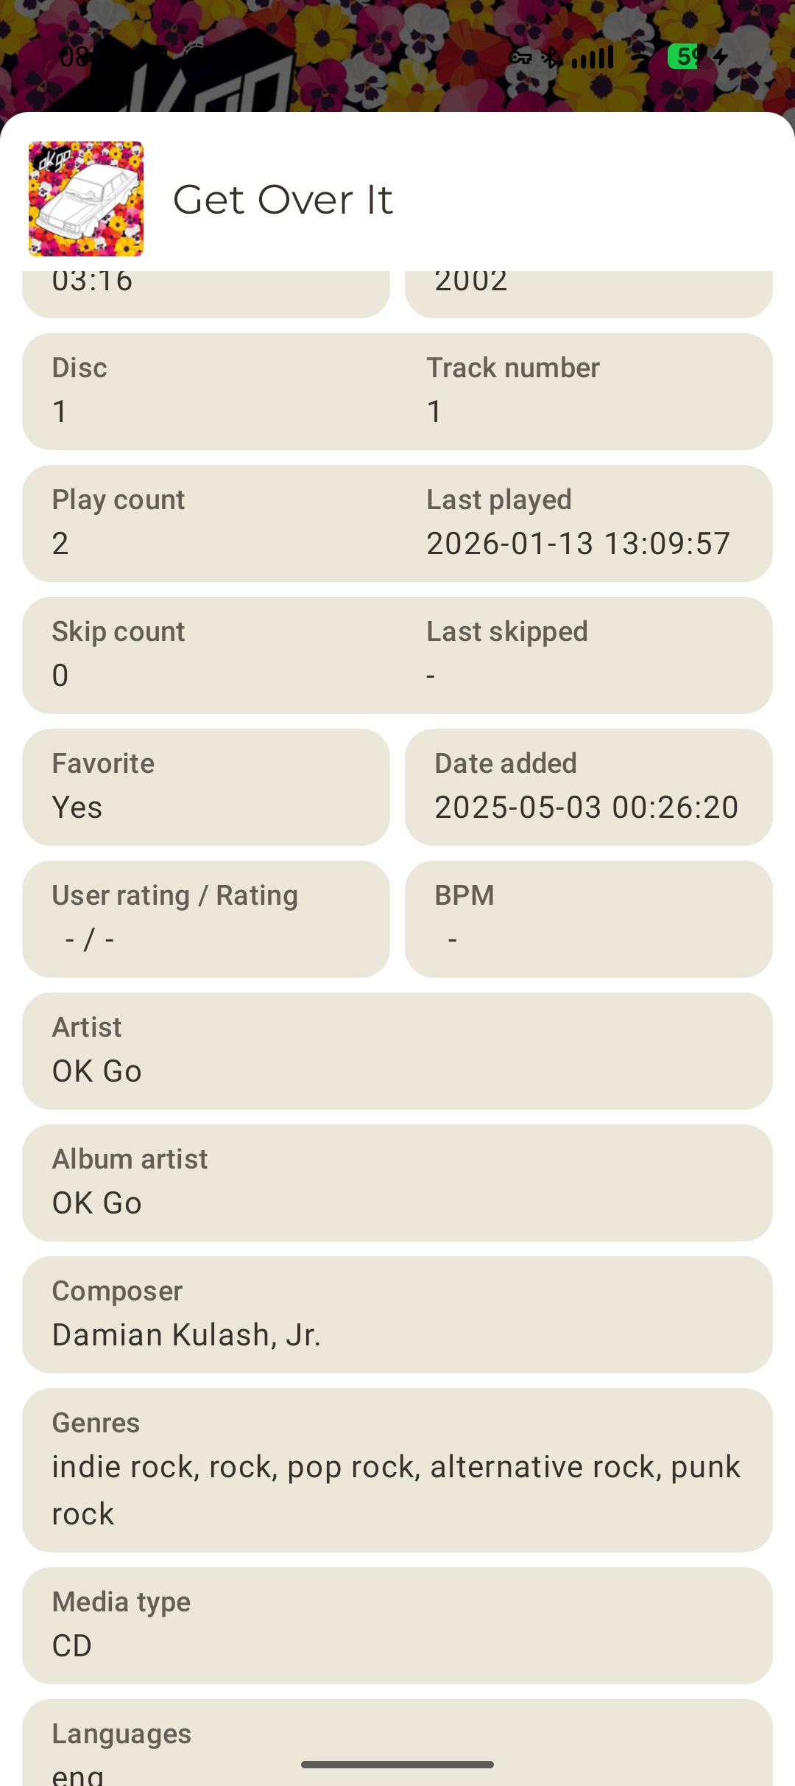Tap the VPN key icon in status bar

[520, 57]
